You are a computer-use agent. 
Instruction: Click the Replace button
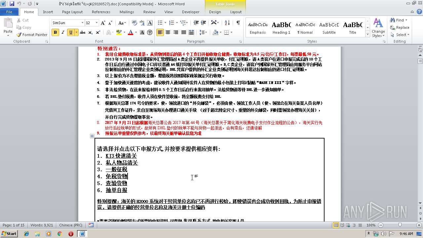400,27
